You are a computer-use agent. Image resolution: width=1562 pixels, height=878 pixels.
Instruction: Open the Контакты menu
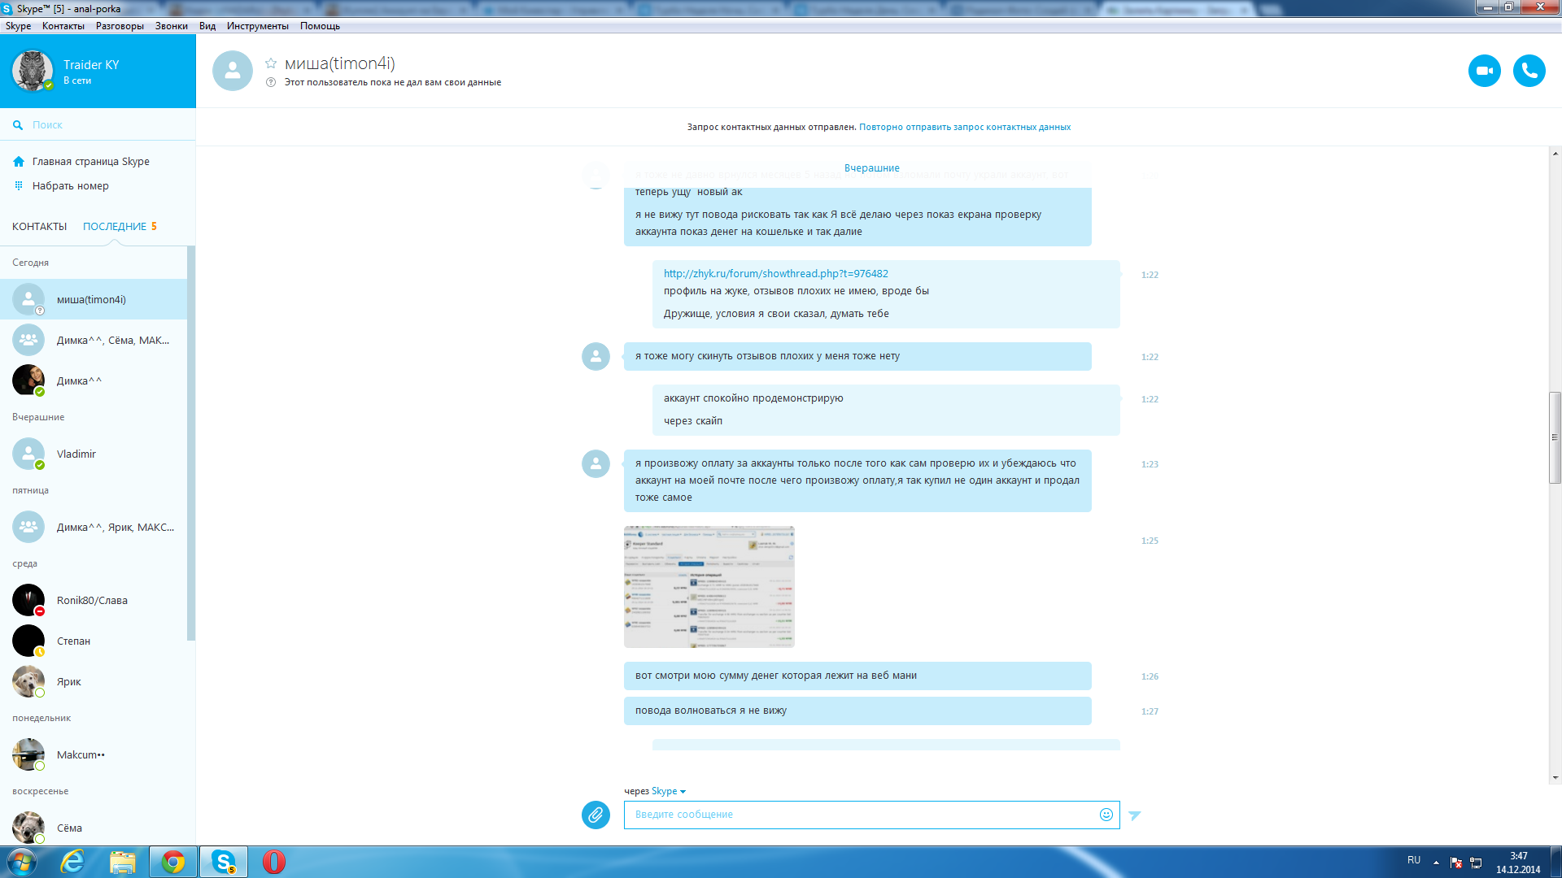(63, 26)
